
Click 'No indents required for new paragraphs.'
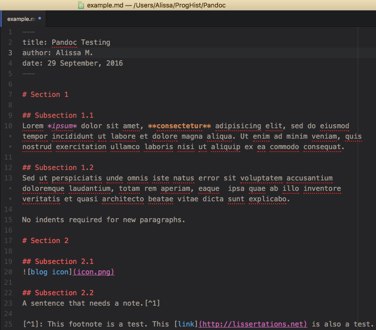[x=103, y=220]
